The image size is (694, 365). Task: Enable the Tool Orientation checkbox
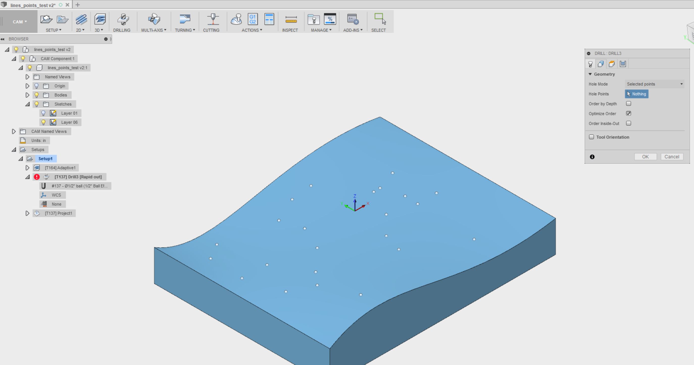click(592, 137)
